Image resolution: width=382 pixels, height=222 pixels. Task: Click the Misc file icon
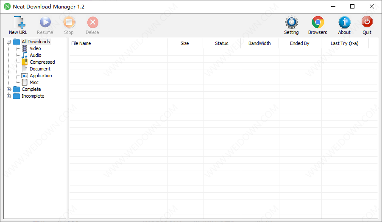(25, 82)
